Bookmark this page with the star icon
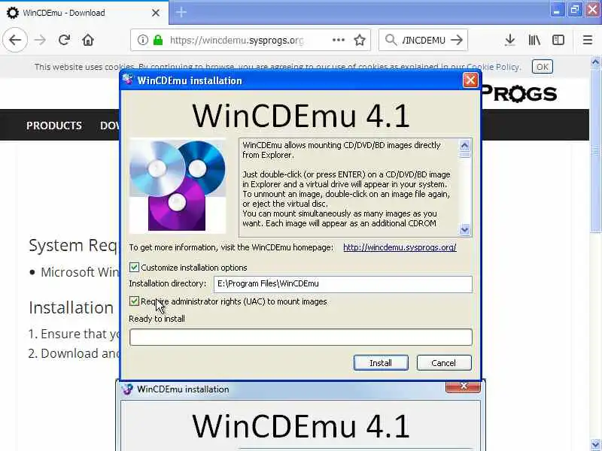Viewport: 602px width, 451px height. (x=360, y=40)
